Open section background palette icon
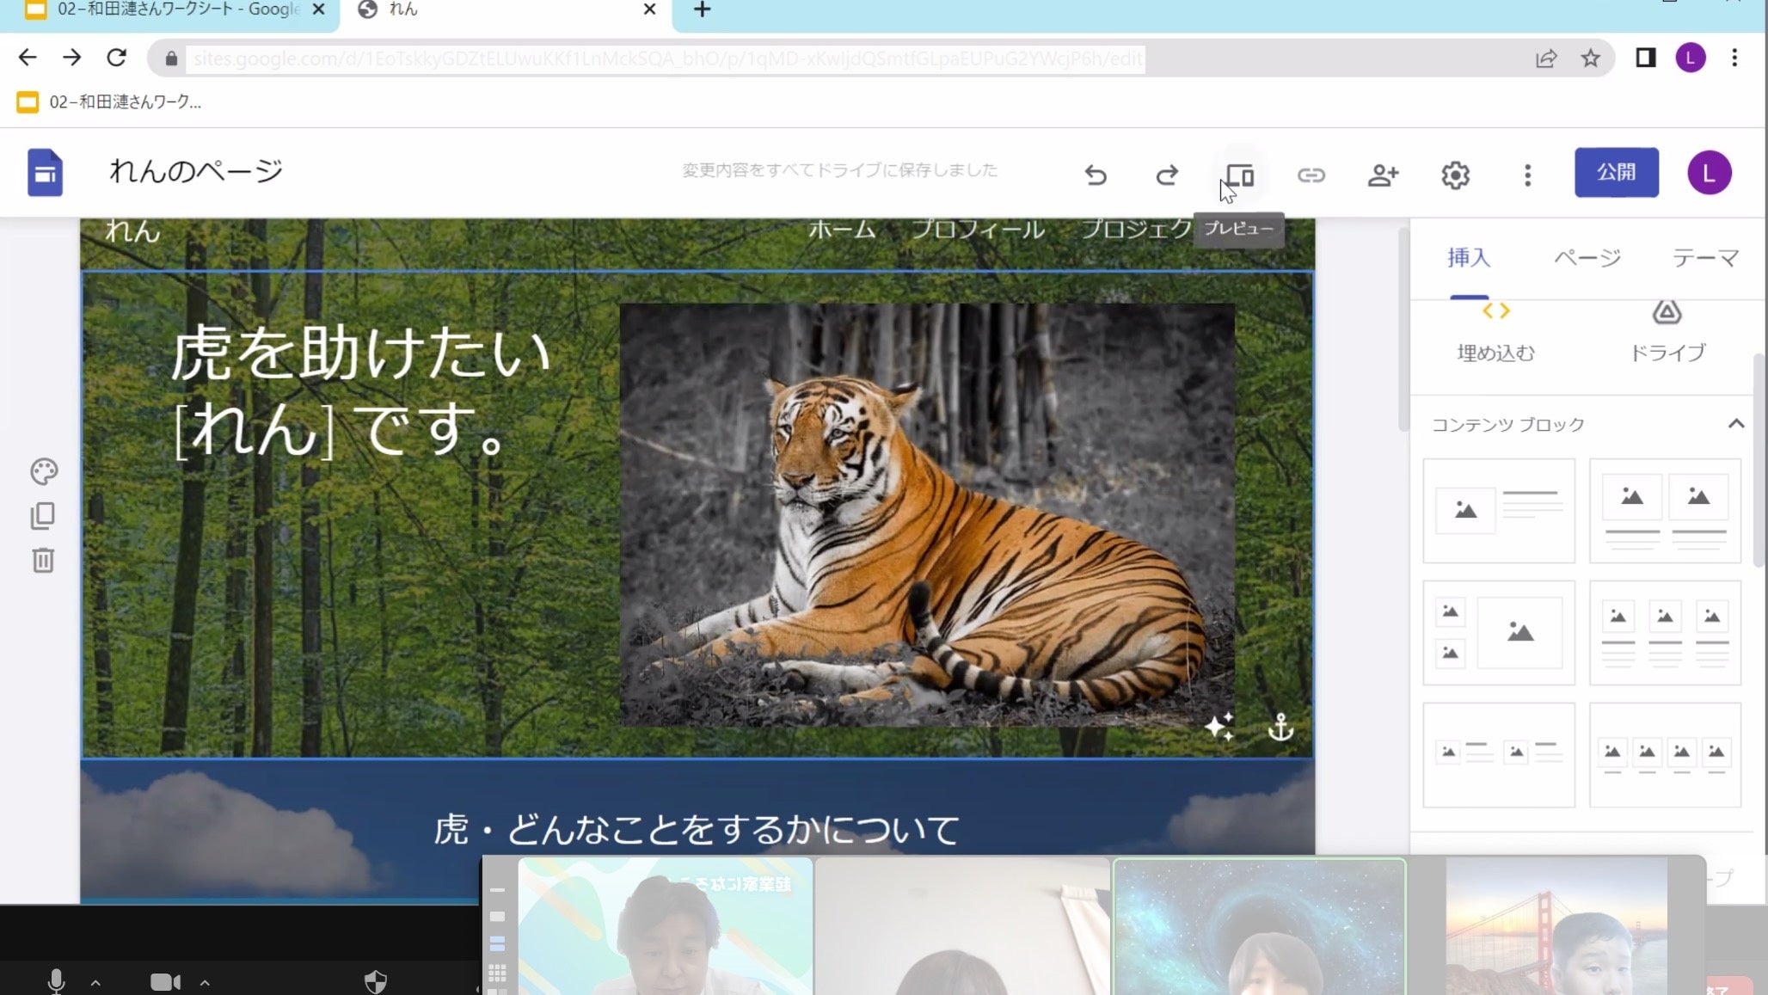The width and height of the screenshot is (1768, 995). tap(44, 471)
